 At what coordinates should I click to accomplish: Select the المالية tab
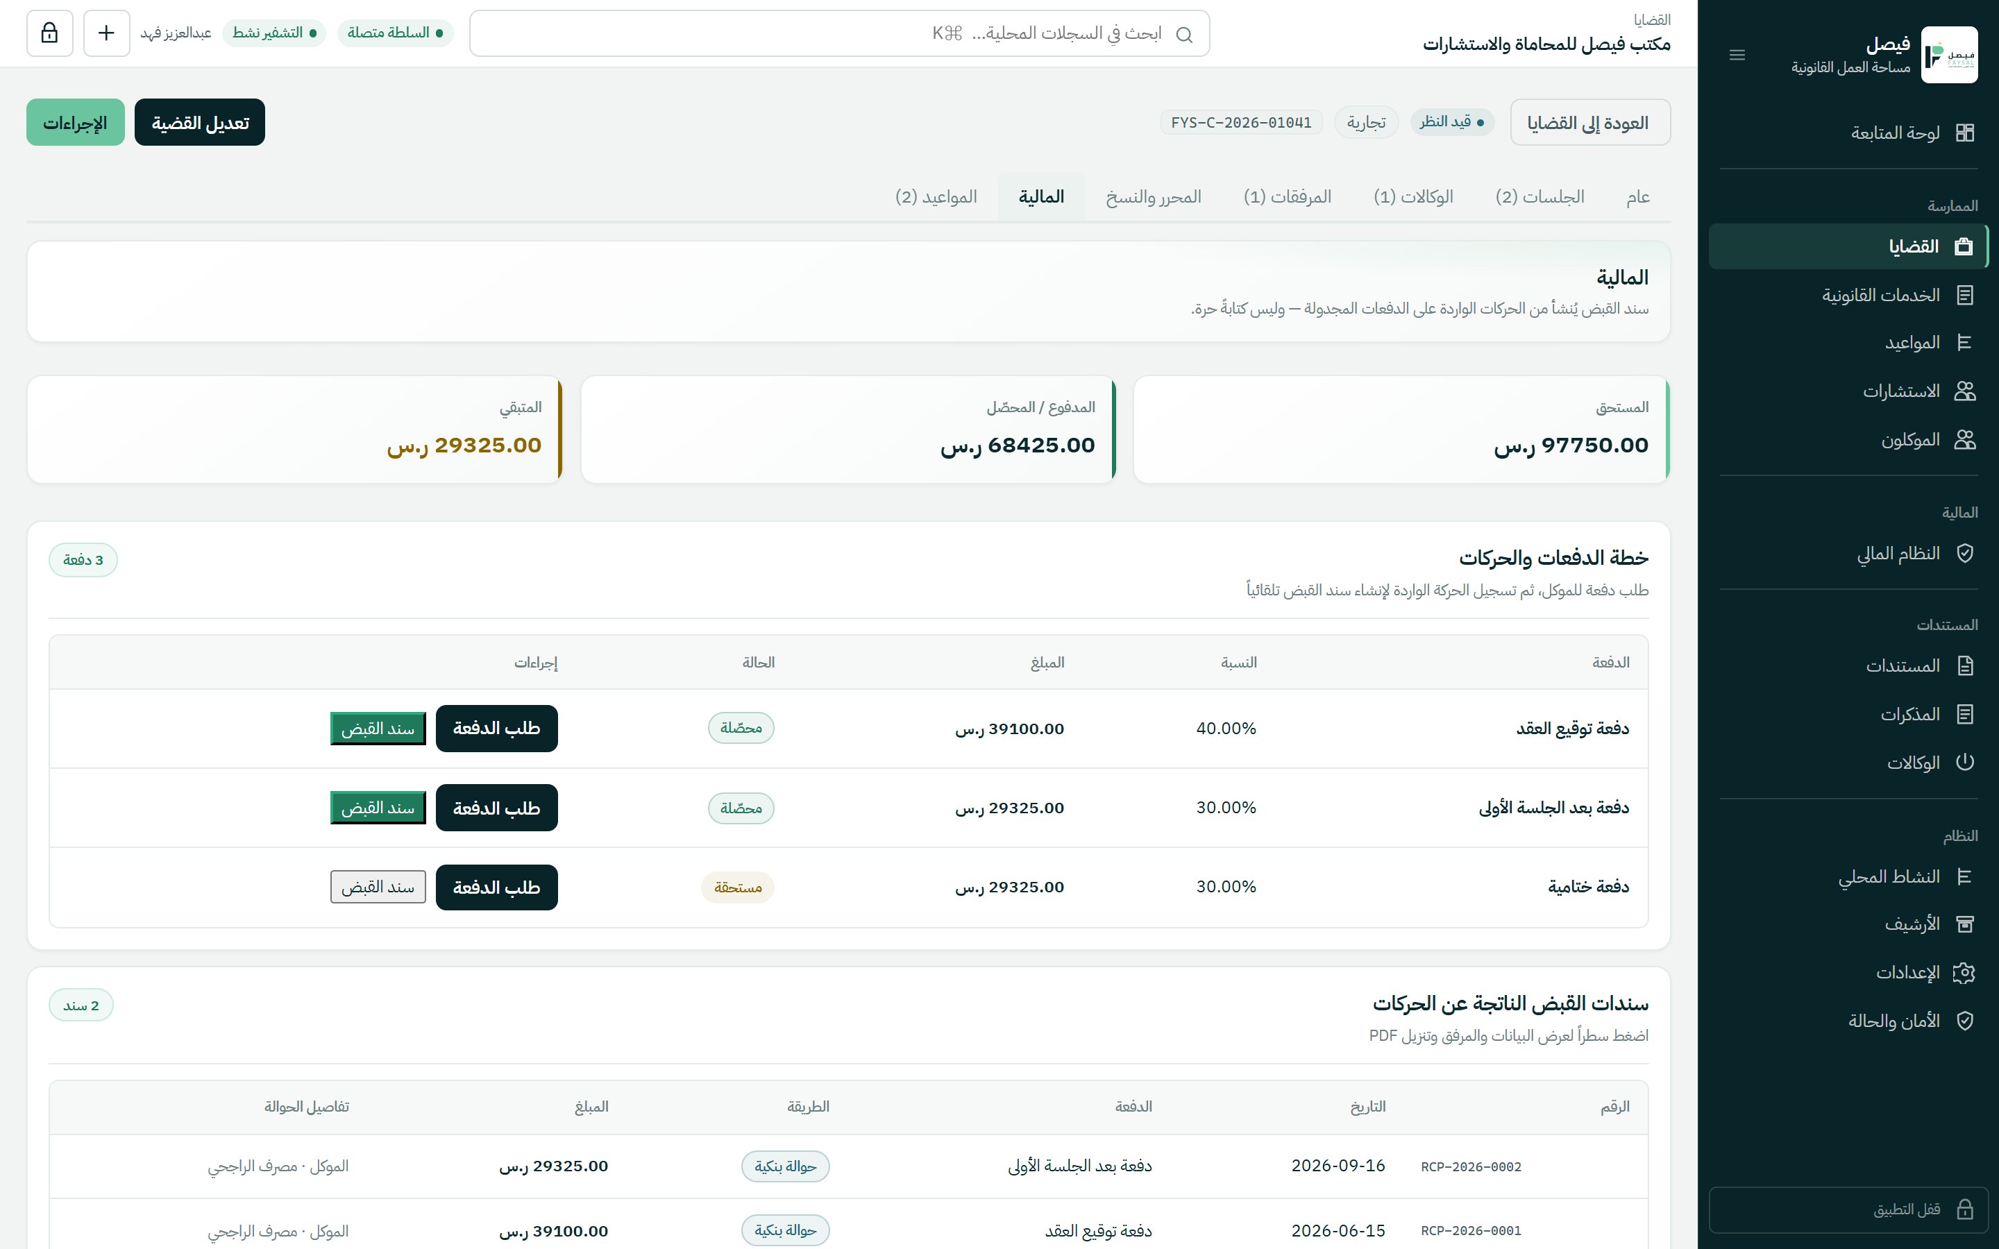click(1041, 196)
